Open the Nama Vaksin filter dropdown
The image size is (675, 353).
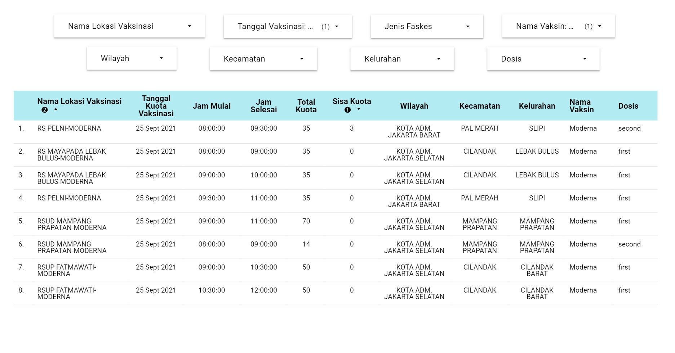tap(558, 26)
